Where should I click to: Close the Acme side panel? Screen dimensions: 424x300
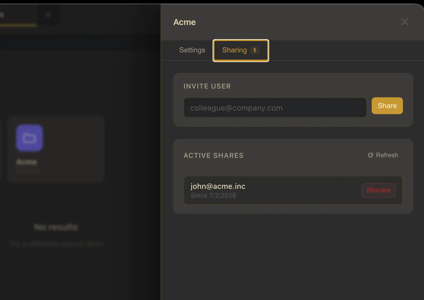coord(405,22)
